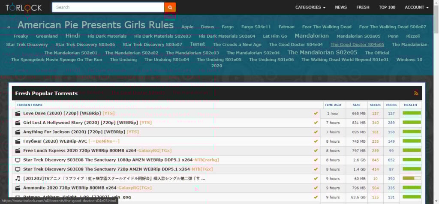This screenshot has width=439, height=204.
Task: Open Girl Lost A Hollywood Story torrent
Action: (x=87, y=123)
